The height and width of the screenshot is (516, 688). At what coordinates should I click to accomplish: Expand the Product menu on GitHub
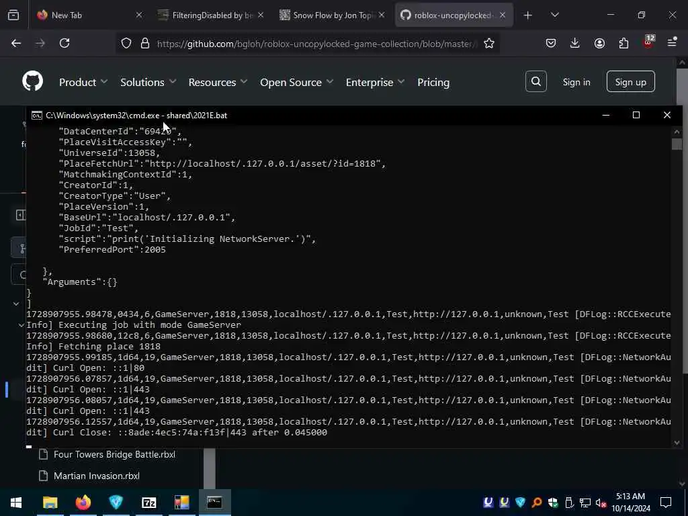(83, 82)
